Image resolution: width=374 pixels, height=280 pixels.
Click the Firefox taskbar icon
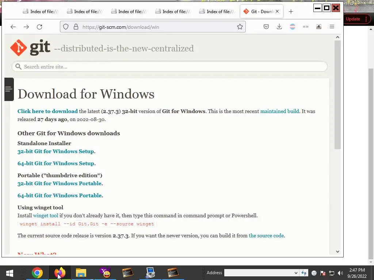pyautogui.click(x=60, y=273)
